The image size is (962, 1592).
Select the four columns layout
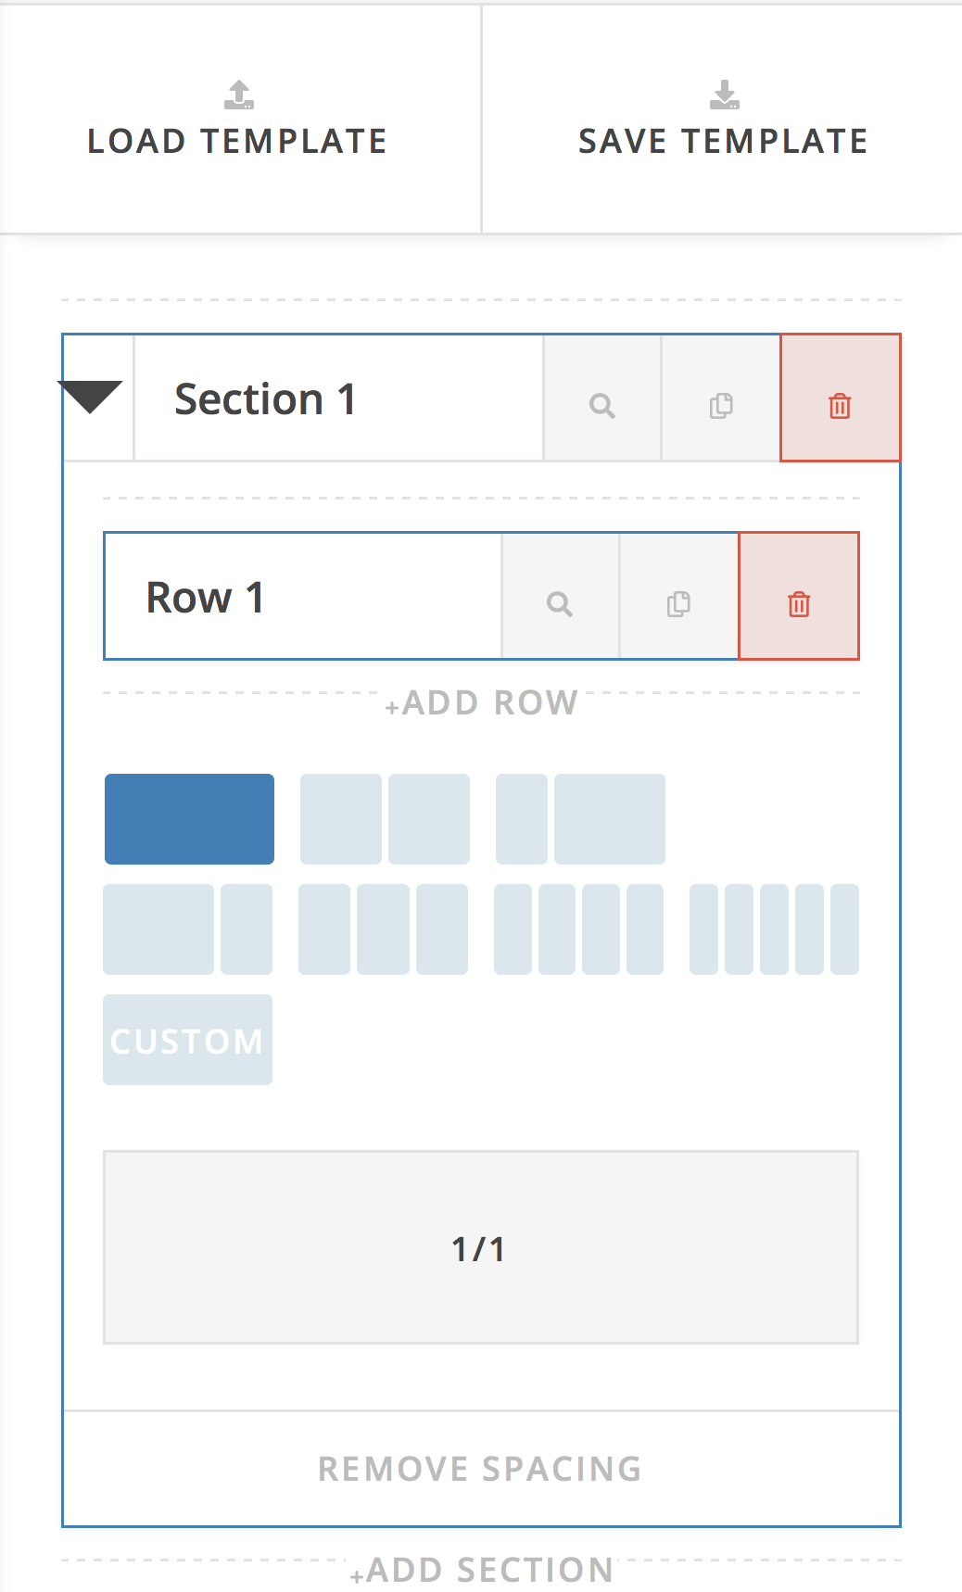(578, 929)
